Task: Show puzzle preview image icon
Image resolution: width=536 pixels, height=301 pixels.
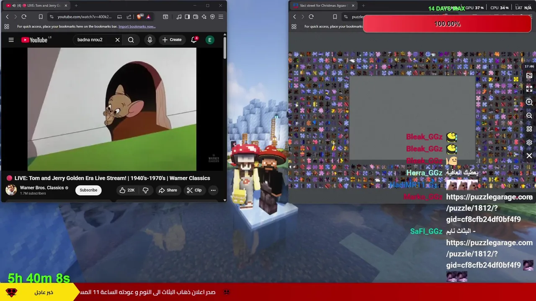Action: coord(529,76)
